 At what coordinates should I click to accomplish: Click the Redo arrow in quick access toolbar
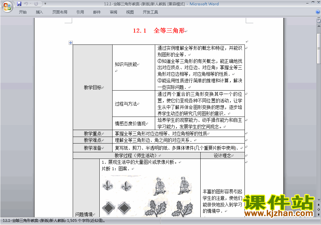(36, 4)
